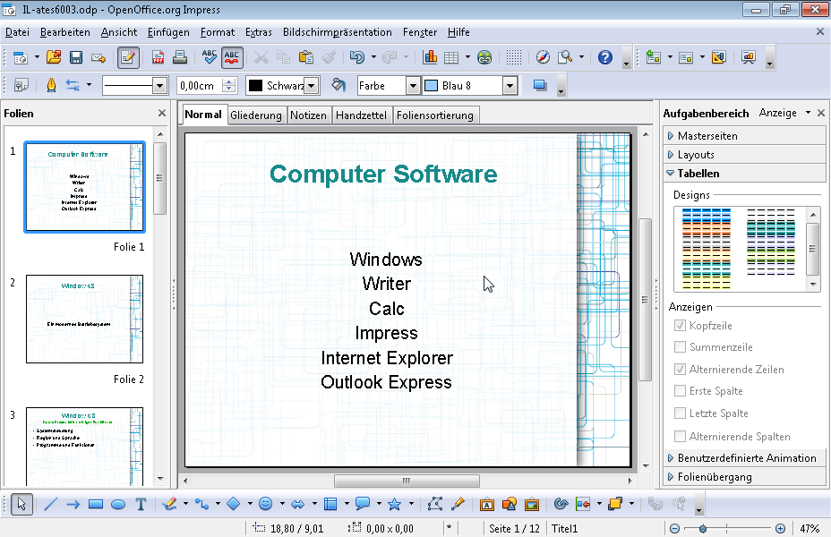This screenshot has width=831, height=537.
Task: Insert a hyperlink with the globe icon
Action: [484, 57]
